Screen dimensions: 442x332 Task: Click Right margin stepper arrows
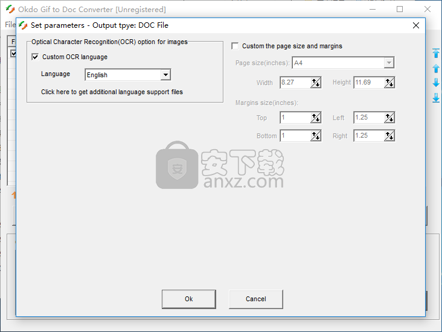[x=389, y=136]
